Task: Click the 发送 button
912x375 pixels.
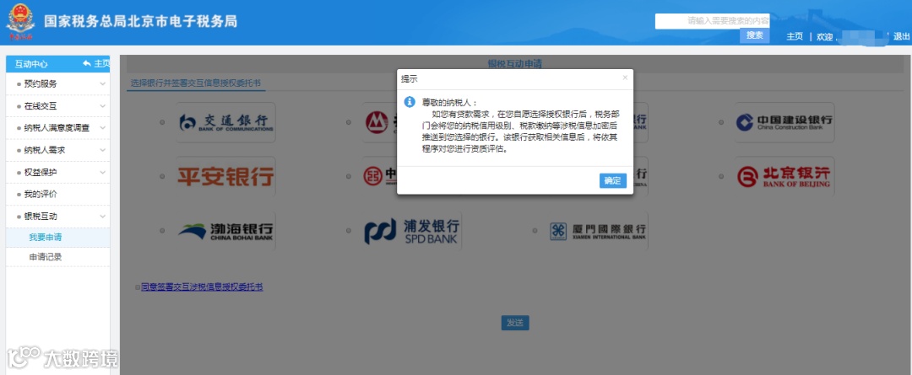Action: (x=515, y=323)
